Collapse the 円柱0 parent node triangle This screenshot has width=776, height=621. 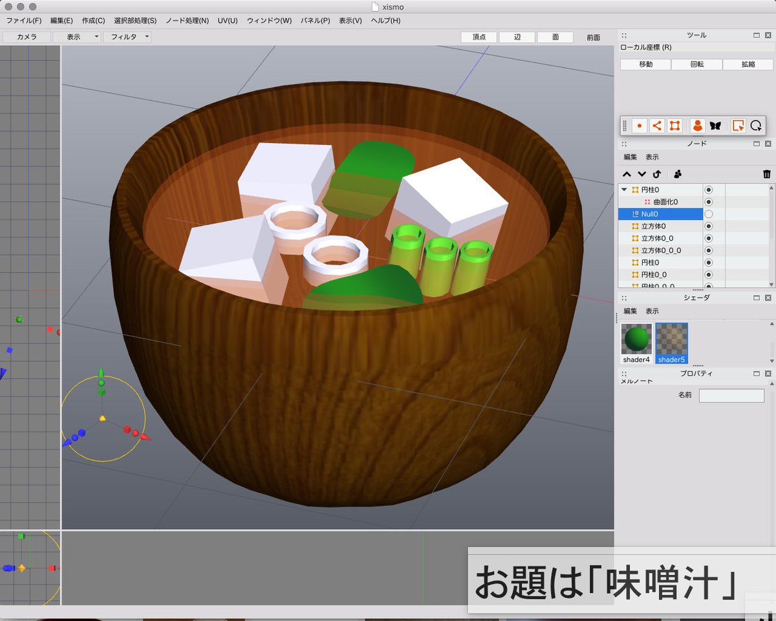(x=624, y=190)
